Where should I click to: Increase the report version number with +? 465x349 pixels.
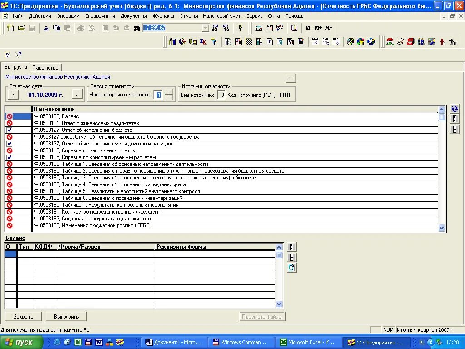pyautogui.click(x=169, y=92)
